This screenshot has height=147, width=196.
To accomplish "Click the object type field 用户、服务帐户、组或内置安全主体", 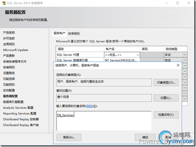I will 104,82.
